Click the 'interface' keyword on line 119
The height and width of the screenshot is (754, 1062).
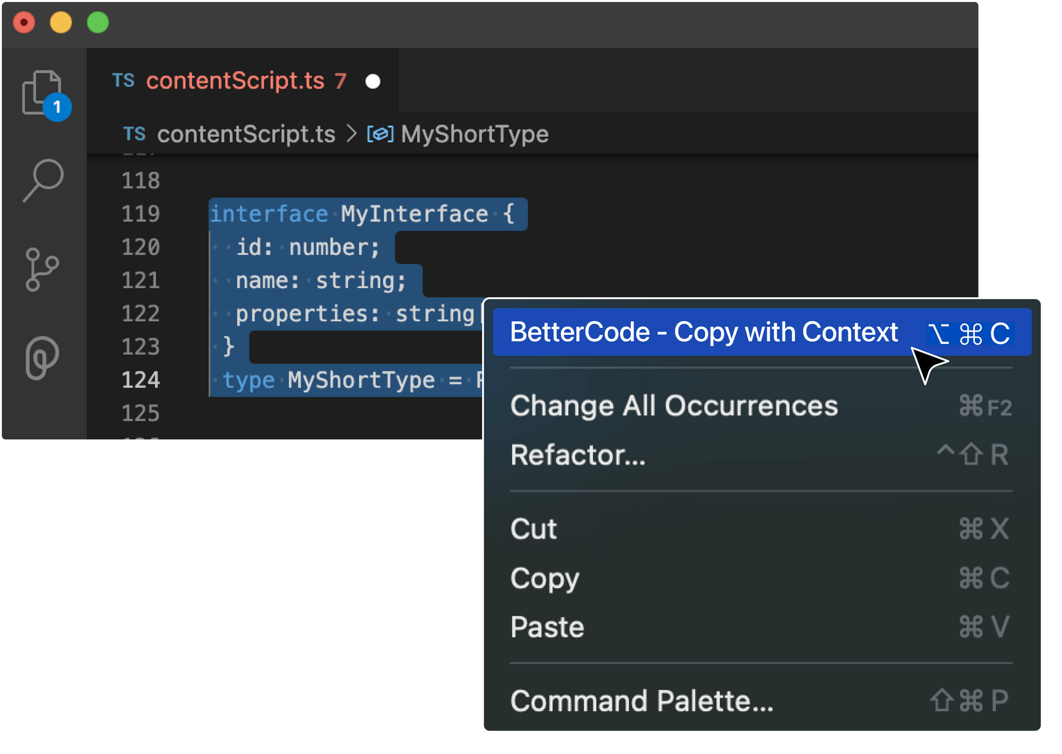269,214
